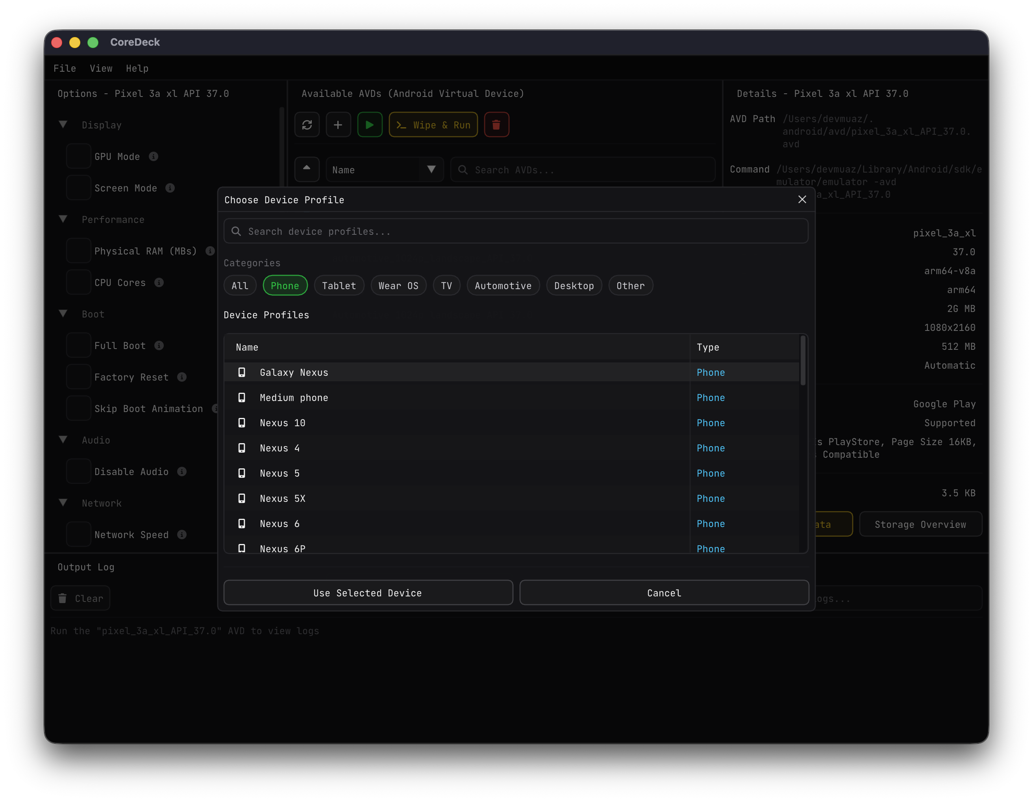Collapse the Boot options section
The width and height of the screenshot is (1033, 802).
63,314
